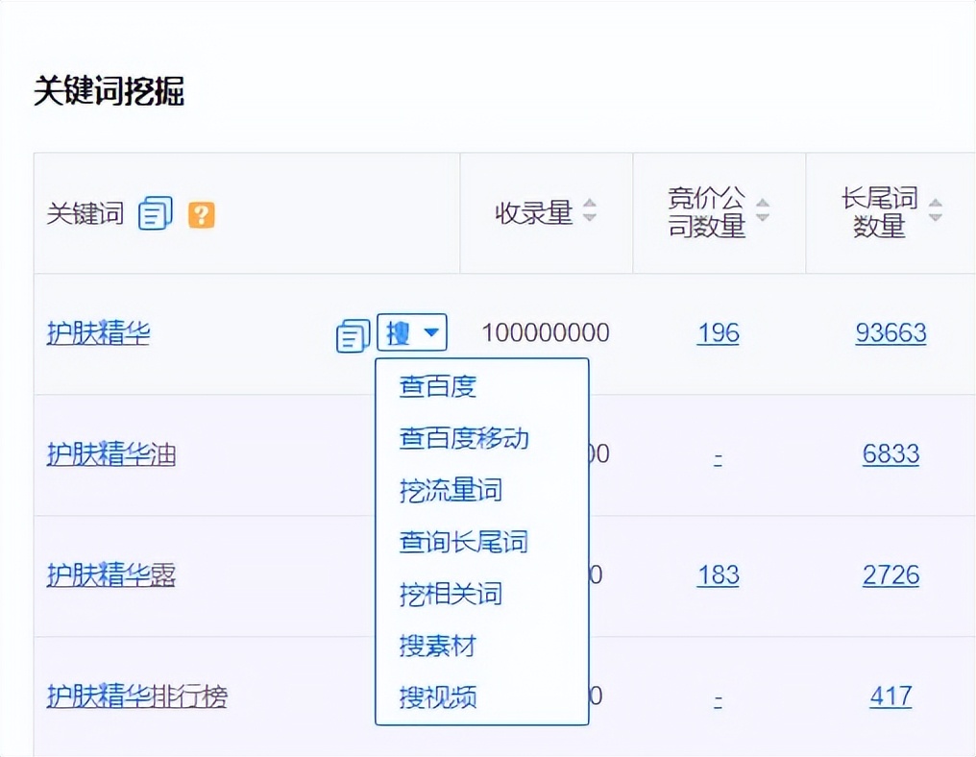Image resolution: width=976 pixels, height=757 pixels.
Task: Open the 护肤精华露 keyword link
Action: [x=111, y=574]
